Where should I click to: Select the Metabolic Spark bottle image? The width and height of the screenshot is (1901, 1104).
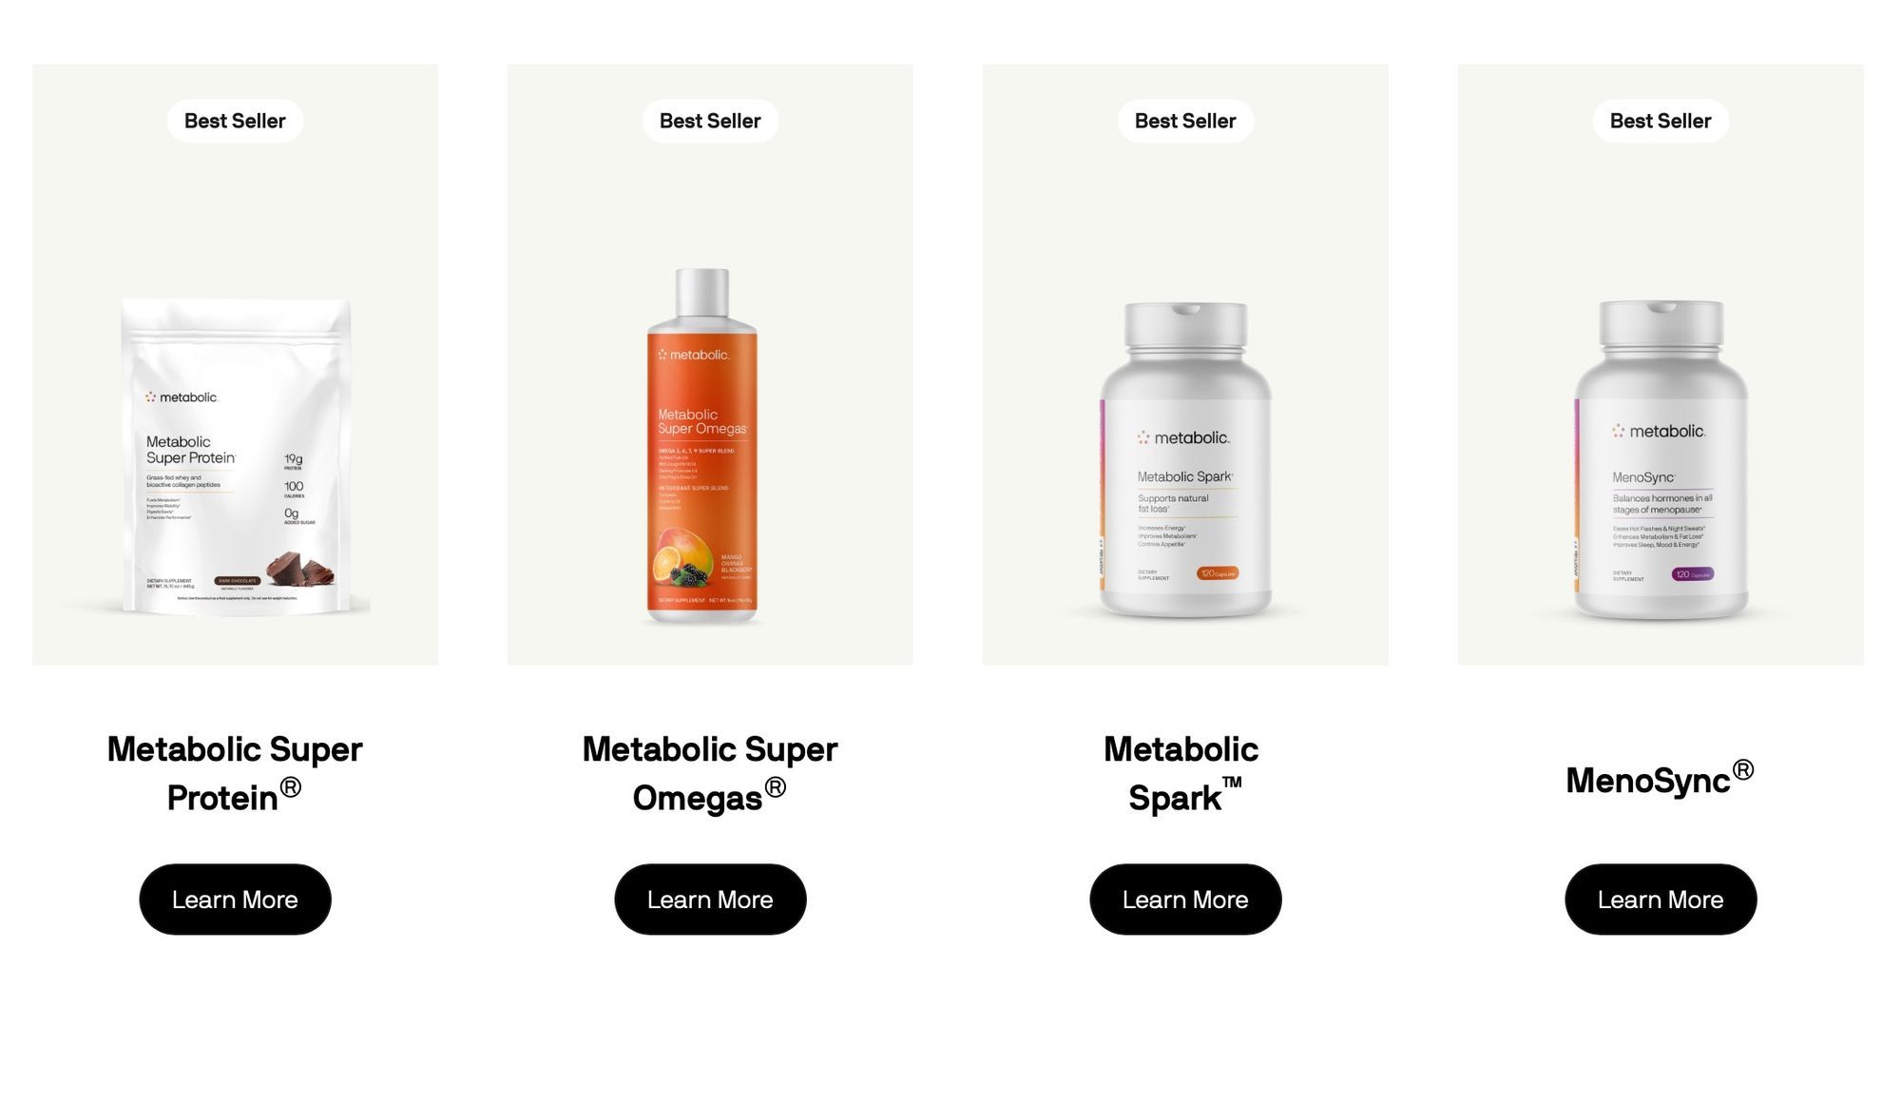1185,460
